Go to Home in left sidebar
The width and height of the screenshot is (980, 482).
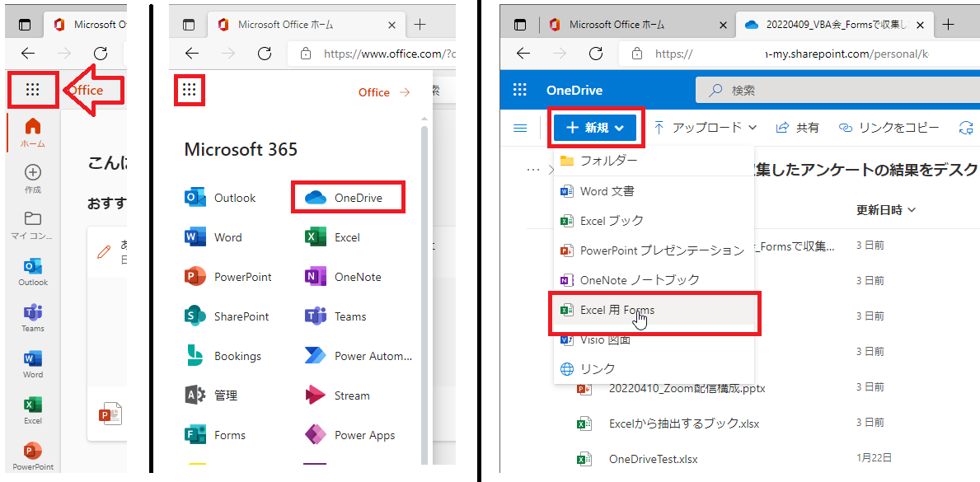tap(32, 133)
